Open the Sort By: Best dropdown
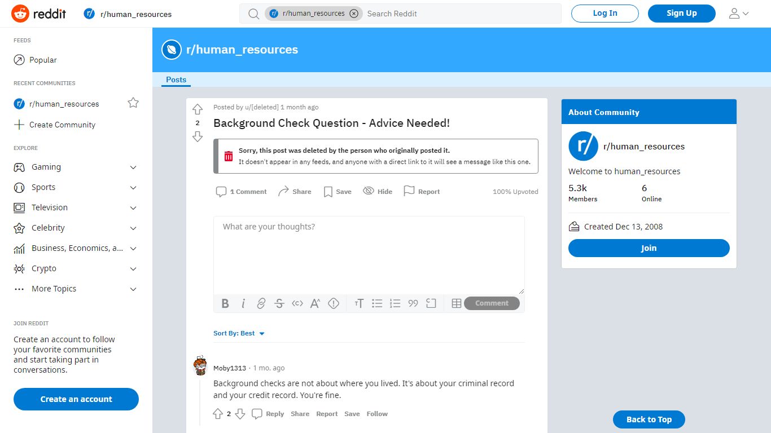The image size is (771, 433). click(239, 333)
